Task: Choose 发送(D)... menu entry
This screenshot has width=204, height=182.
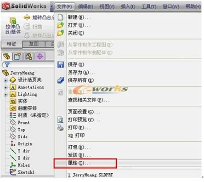Action: pyautogui.click(x=79, y=155)
